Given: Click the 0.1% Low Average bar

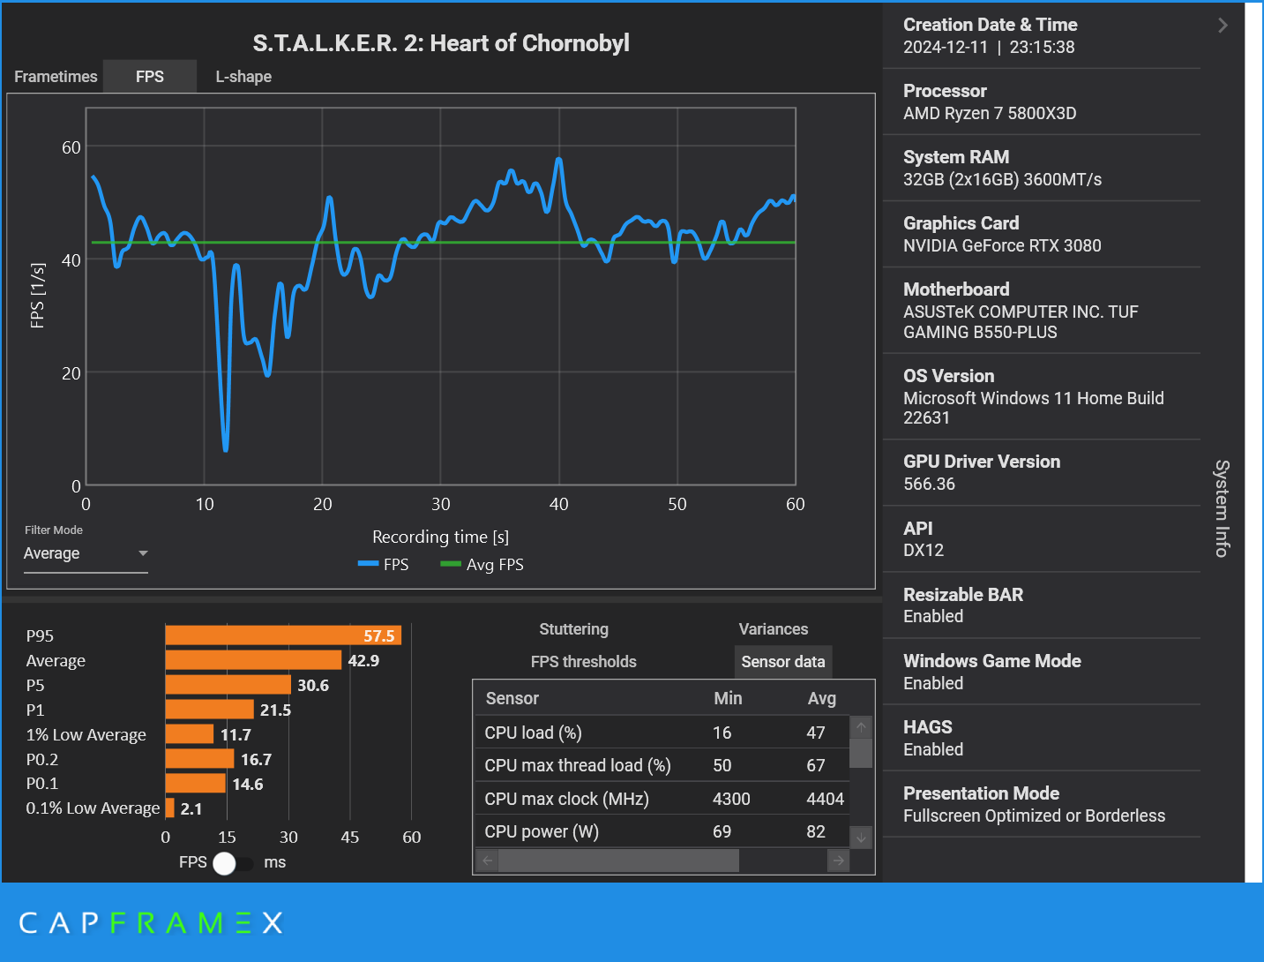Looking at the screenshot, I should tap(169, 808).
